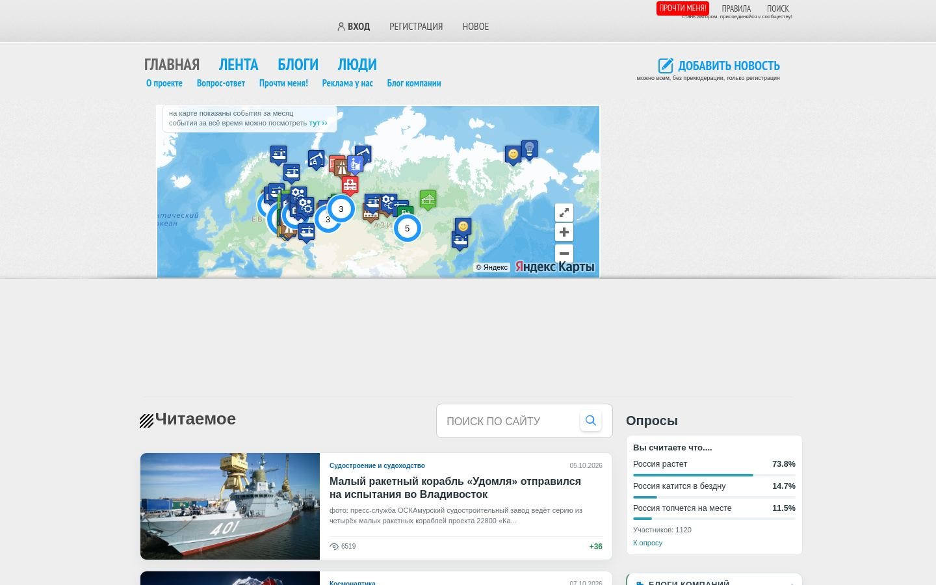Open the map cluster labeled 5
936x585 pixels.
(408, 228)
